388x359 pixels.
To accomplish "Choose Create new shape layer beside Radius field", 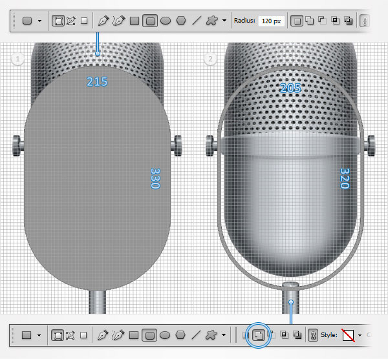I will coord(296,21).
